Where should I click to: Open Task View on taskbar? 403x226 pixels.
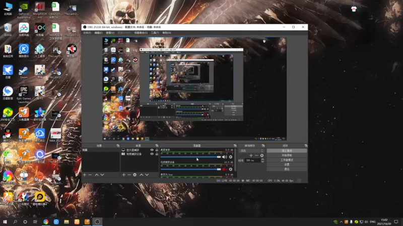(x=35, y=222)
